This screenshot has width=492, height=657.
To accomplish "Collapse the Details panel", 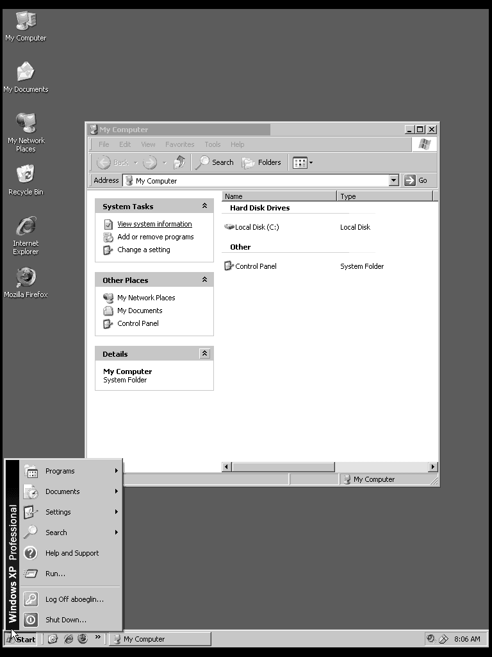I will point(204,354).
